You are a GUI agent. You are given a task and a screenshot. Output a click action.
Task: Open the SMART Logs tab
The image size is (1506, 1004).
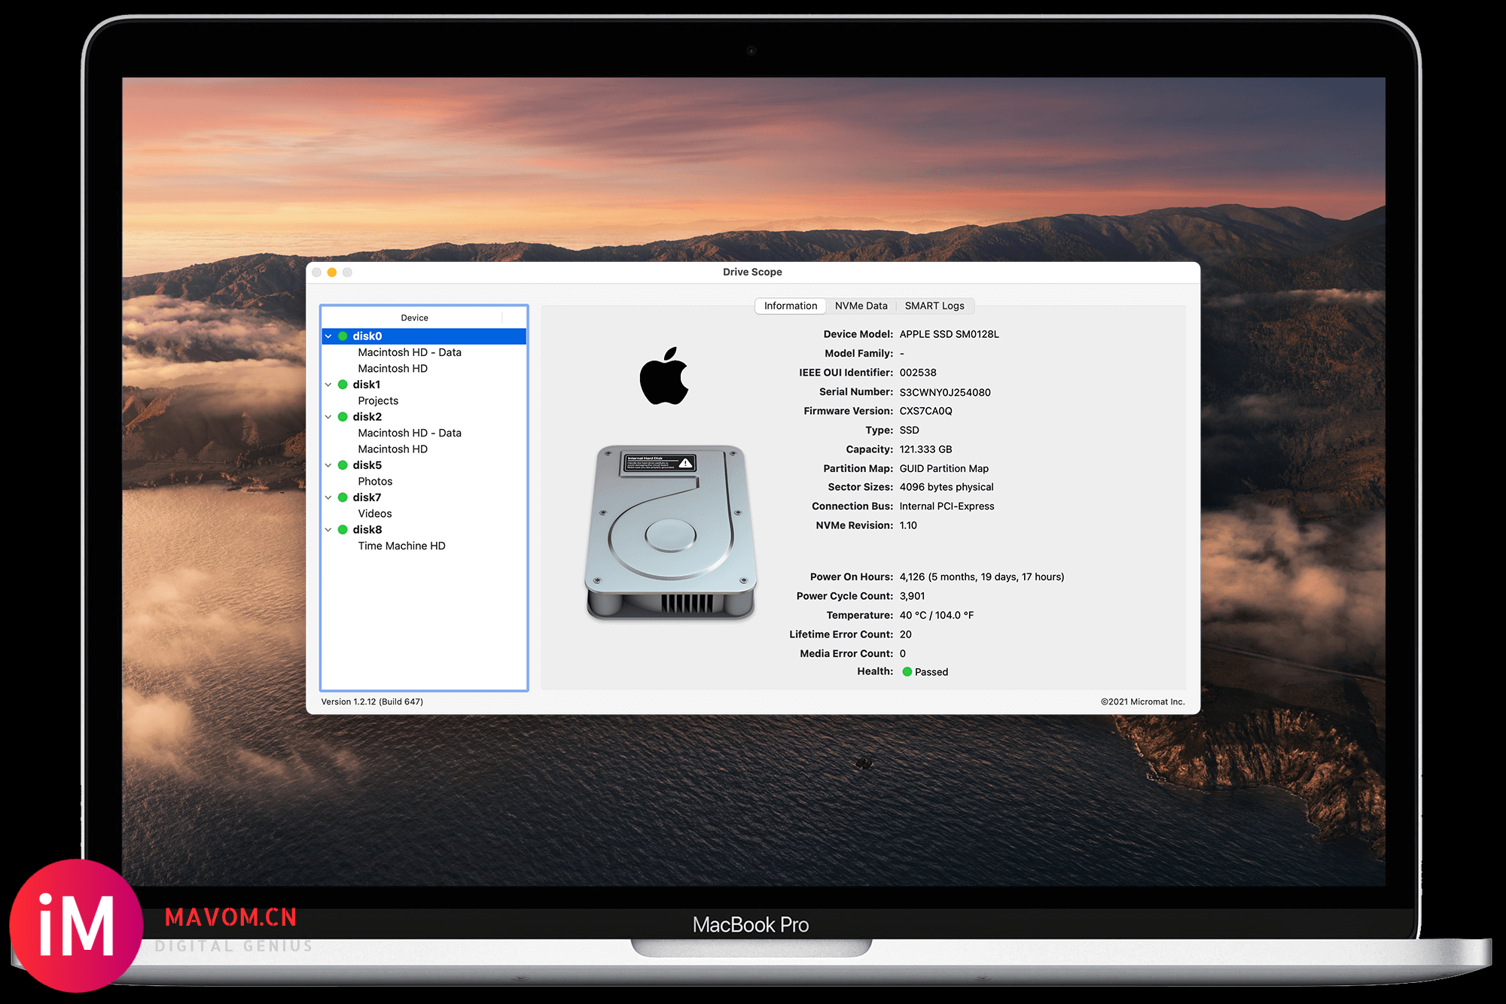pyautogui.click(x=934, y=306)
